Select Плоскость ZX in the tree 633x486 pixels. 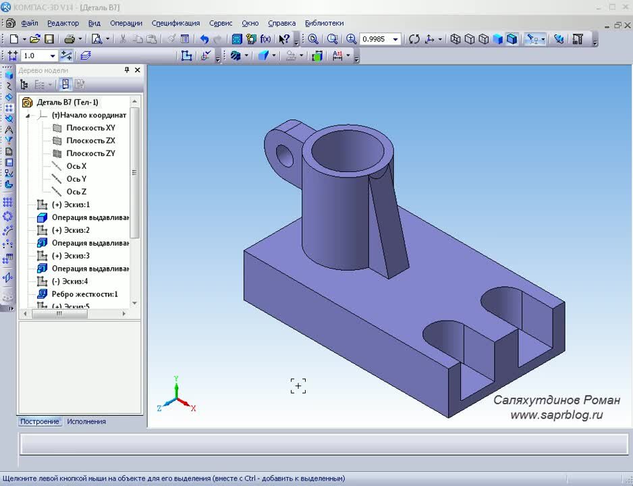pos(90,140)
